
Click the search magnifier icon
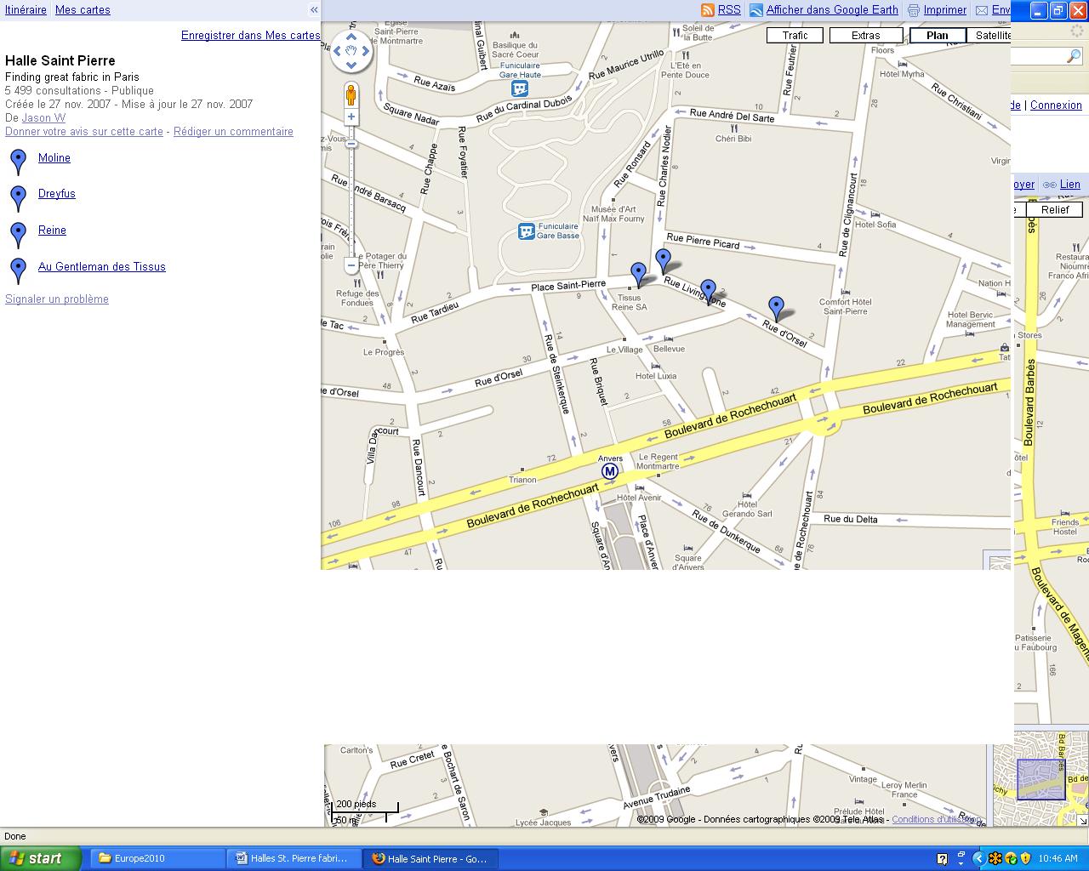point(1074,56)
